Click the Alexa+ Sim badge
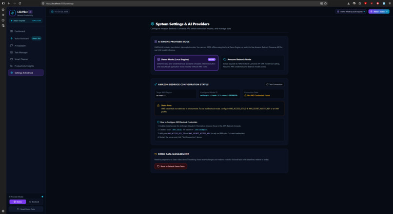The width and height of the screenshot is (393, 214). [x=37, y=38]
